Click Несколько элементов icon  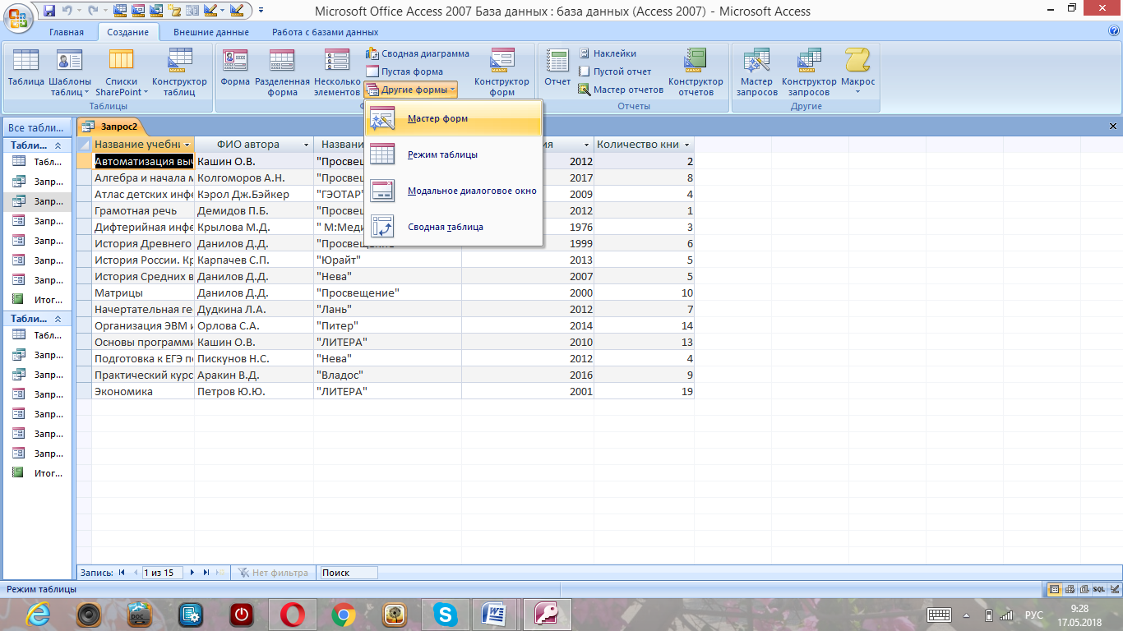[337, 72]
